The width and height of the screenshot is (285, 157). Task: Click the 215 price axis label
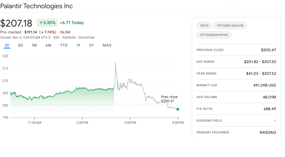pyautogui.click(x=5, y=68)
